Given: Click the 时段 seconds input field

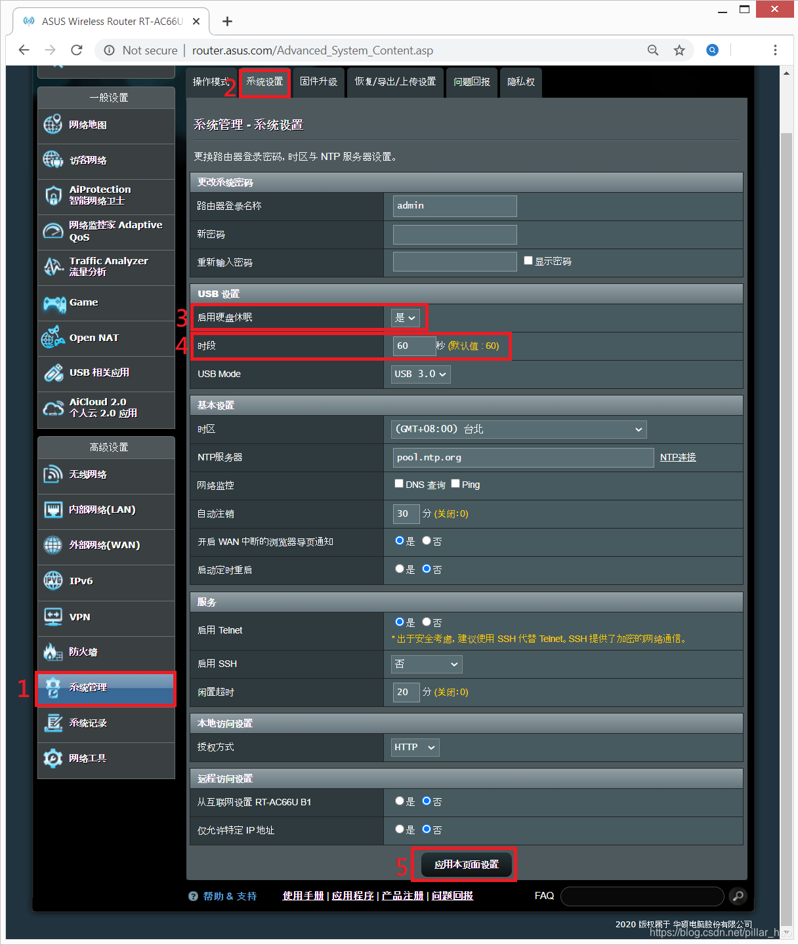Looking at the screenshot, I should click(414, 346).
